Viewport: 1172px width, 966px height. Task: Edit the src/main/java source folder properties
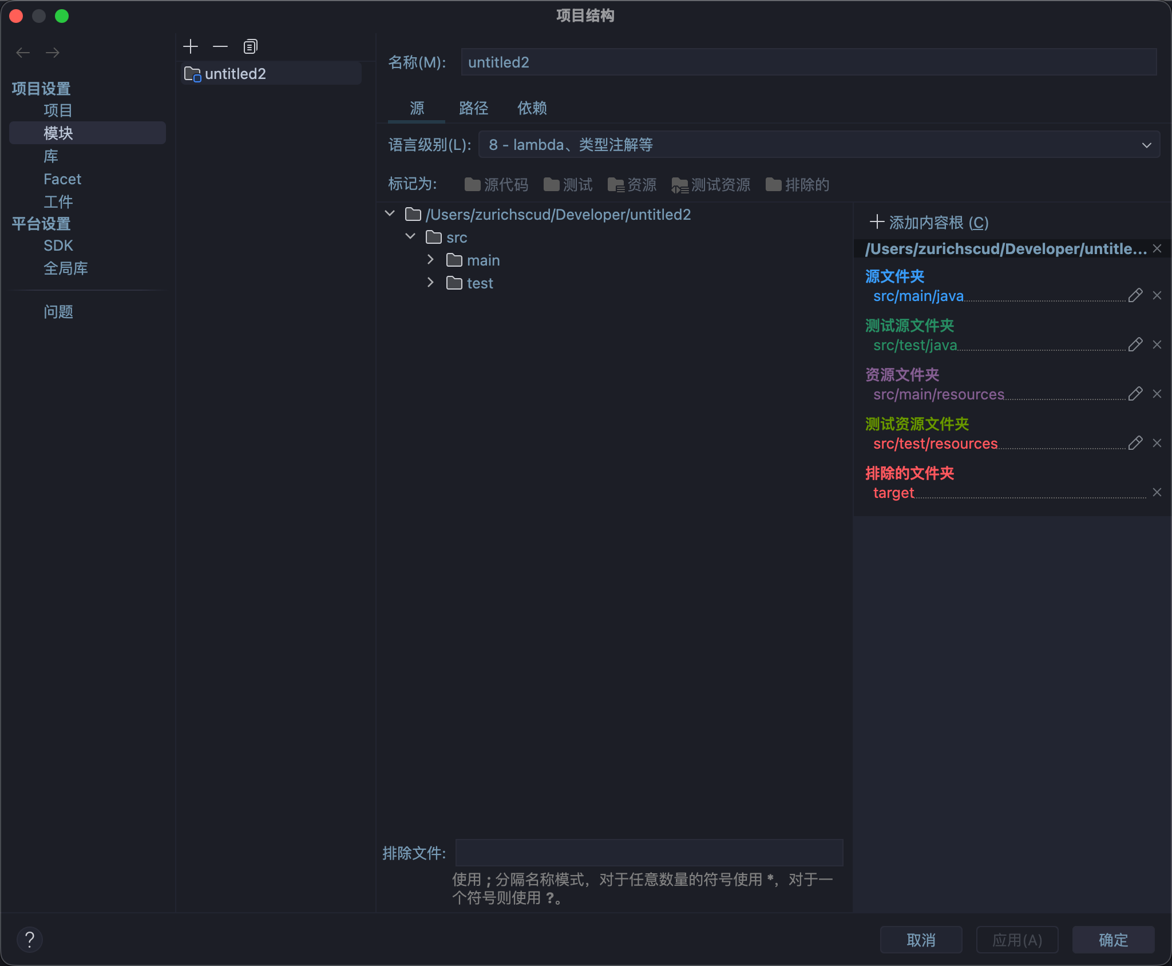[1135, 295]
